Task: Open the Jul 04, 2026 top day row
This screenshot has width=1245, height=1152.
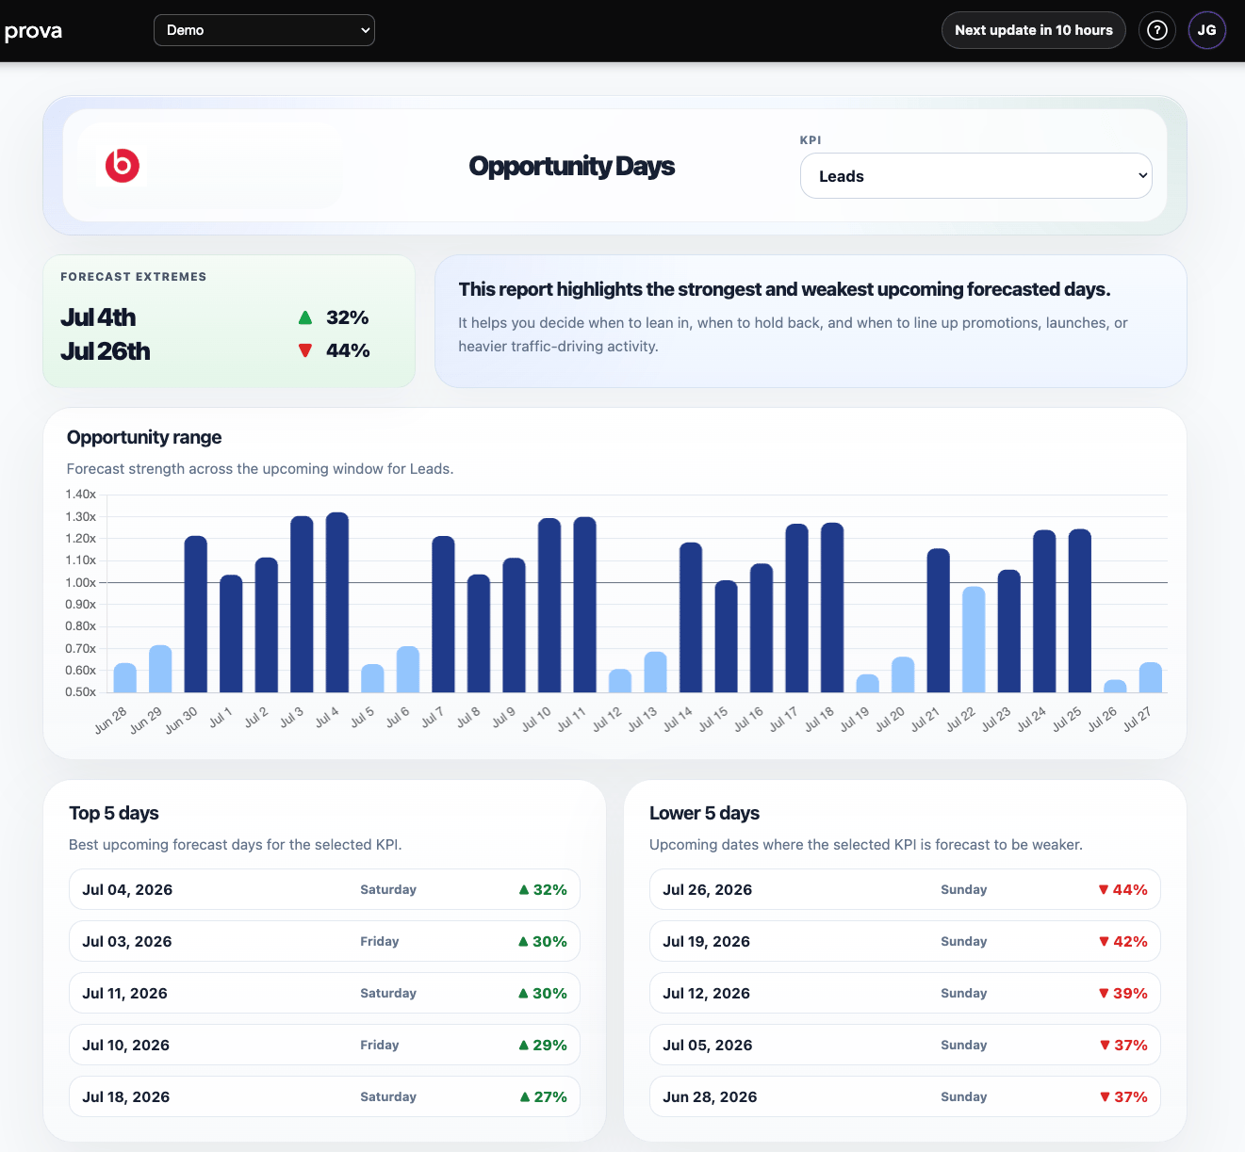Action: point(324,889)
